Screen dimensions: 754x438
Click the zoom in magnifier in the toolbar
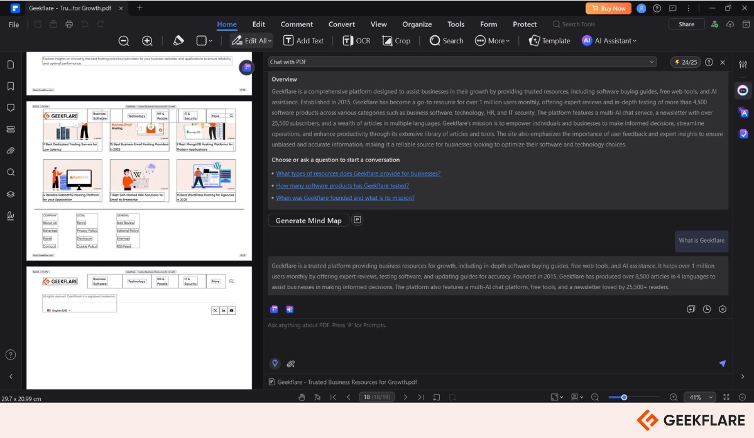(x=147, y=41)
